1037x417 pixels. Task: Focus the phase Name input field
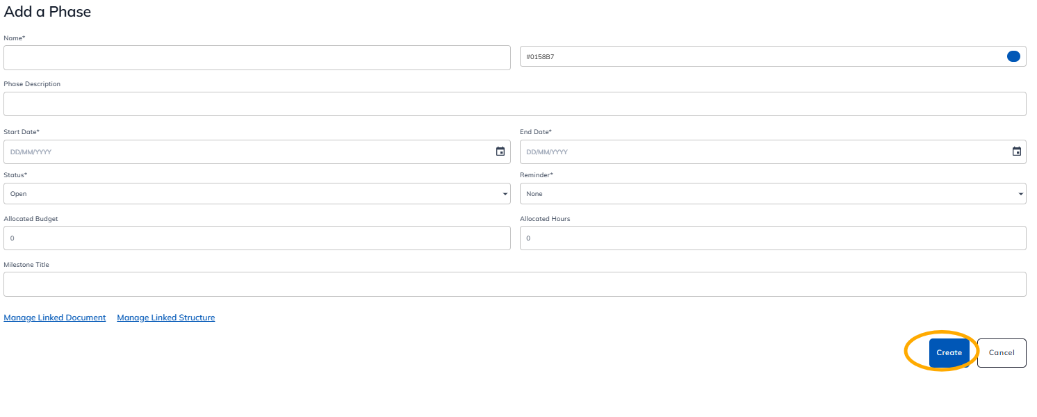tap(257, 58)
